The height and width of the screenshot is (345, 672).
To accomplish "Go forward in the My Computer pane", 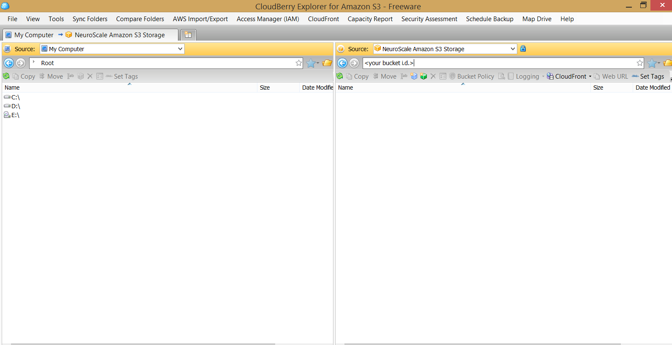I will [x=21, y=63].
